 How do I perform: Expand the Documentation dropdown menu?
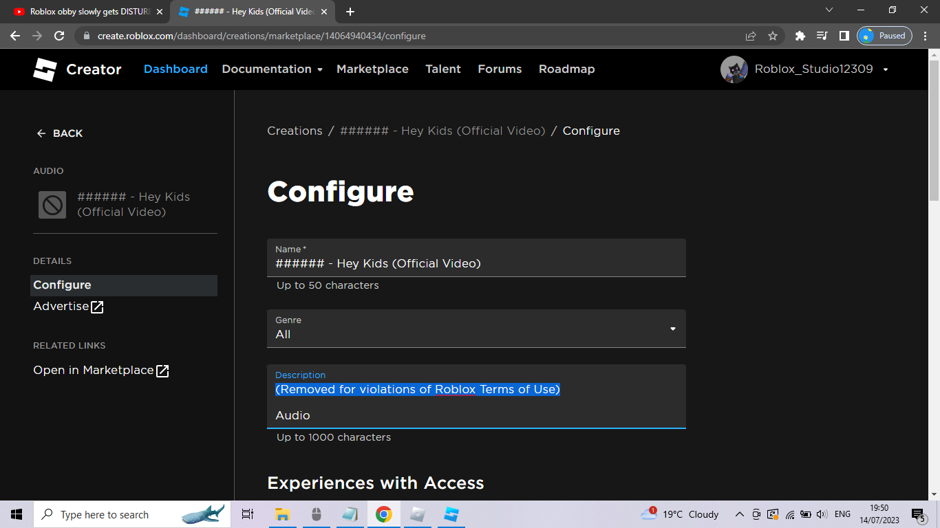272,69
